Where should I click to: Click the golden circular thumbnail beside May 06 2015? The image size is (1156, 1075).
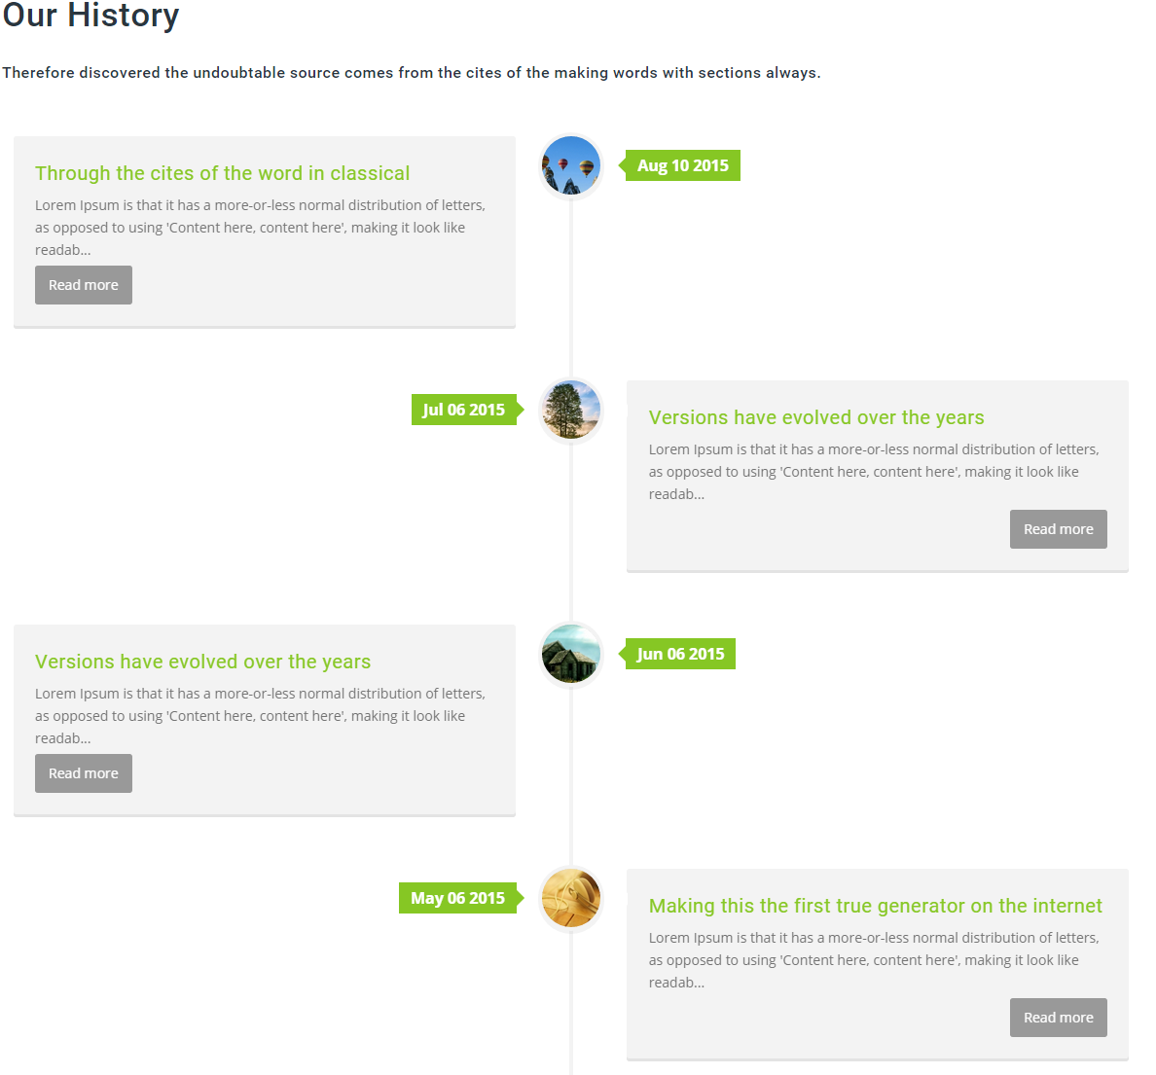[570, 898]
